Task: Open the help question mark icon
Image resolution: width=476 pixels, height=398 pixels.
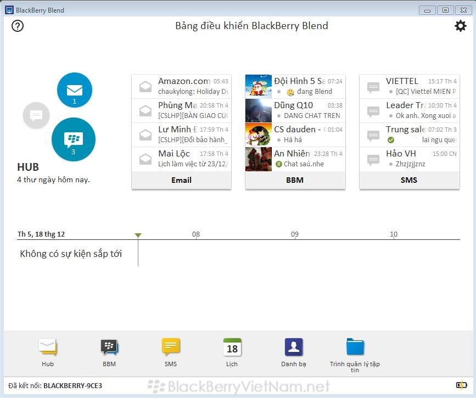Action: [x=18, y=26]
